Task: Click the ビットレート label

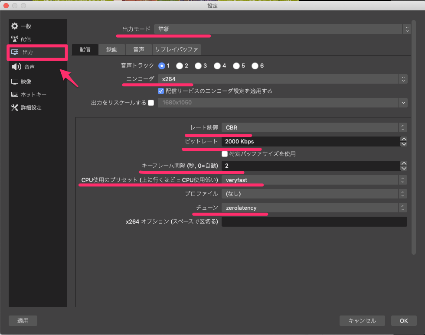Action: pyautogui.click(x=201, y=141)
